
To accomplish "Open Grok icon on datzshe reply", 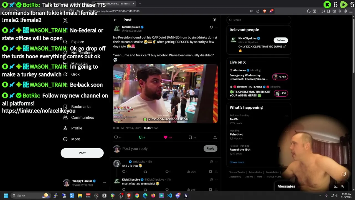I will tap(211, 162).
